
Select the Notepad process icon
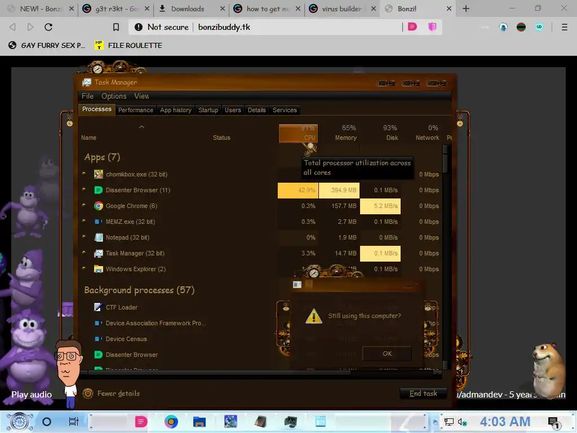click(98, 237)
